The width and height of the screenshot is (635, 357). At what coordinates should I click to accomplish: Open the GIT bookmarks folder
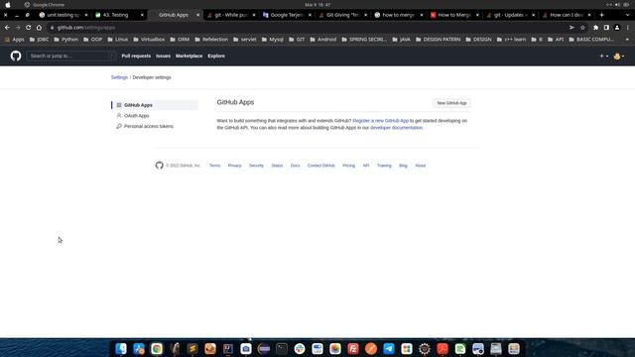click(297, 40)
